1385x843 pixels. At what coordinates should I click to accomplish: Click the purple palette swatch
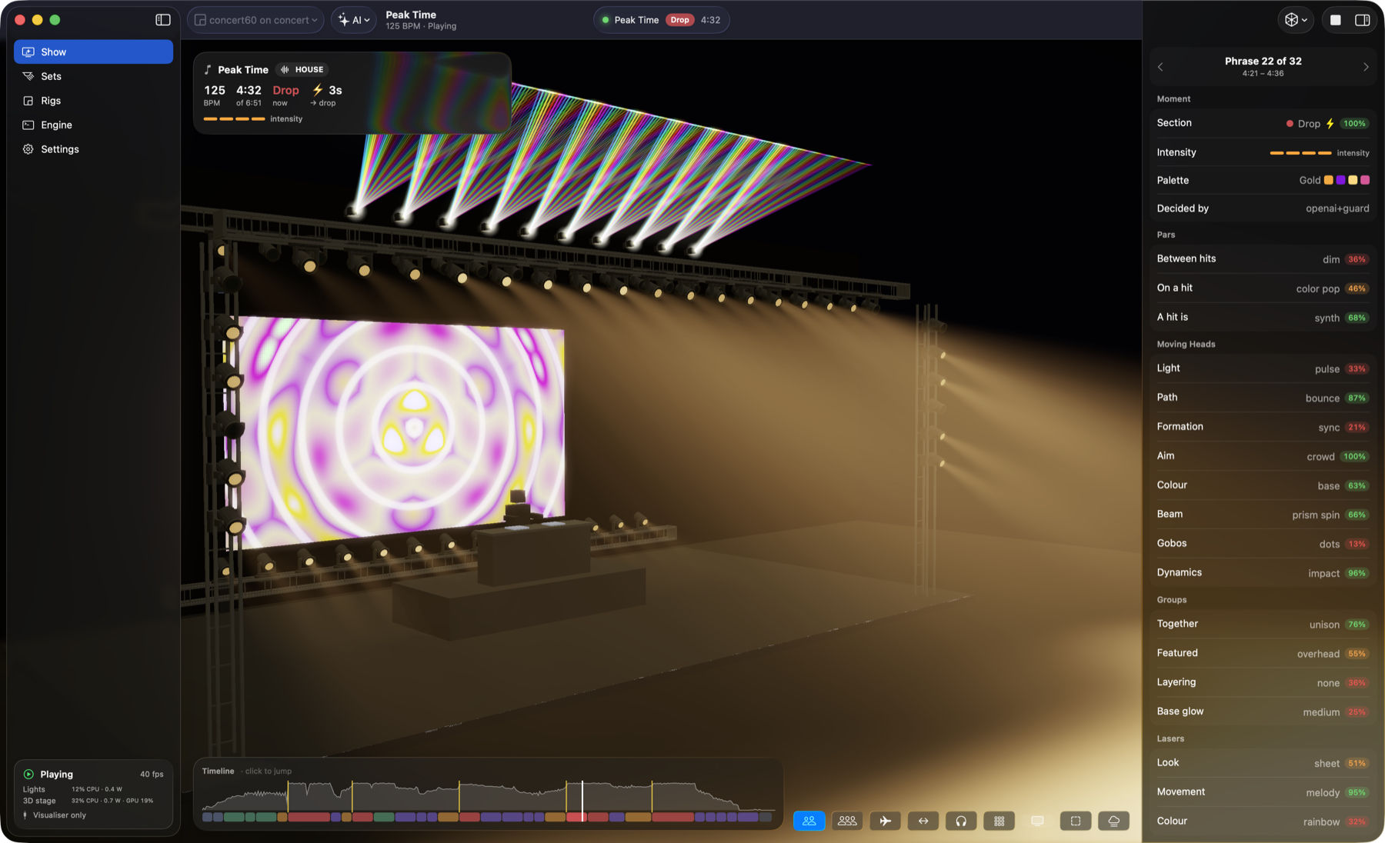click(x=1340, y=180)
